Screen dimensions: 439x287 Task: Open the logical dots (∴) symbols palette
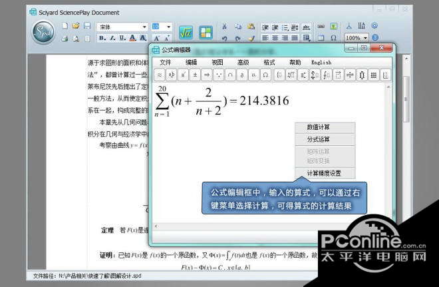tap(218, 75)
